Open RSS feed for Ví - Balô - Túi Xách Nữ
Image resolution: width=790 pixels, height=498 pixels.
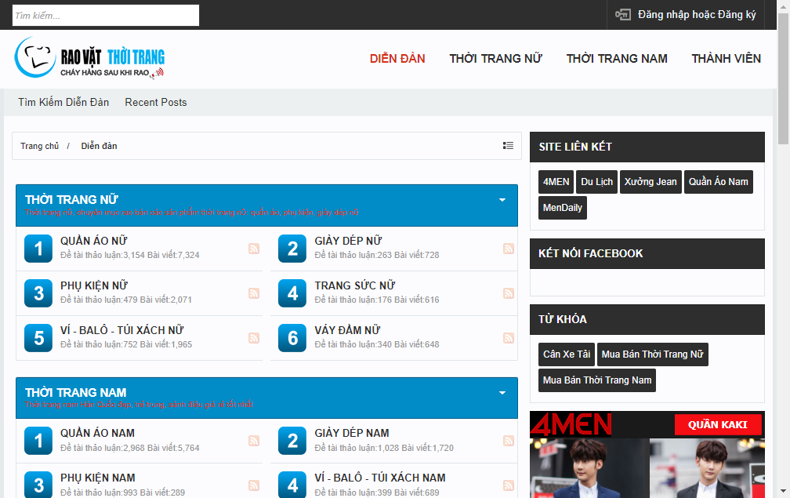click(x=254, y=338)
